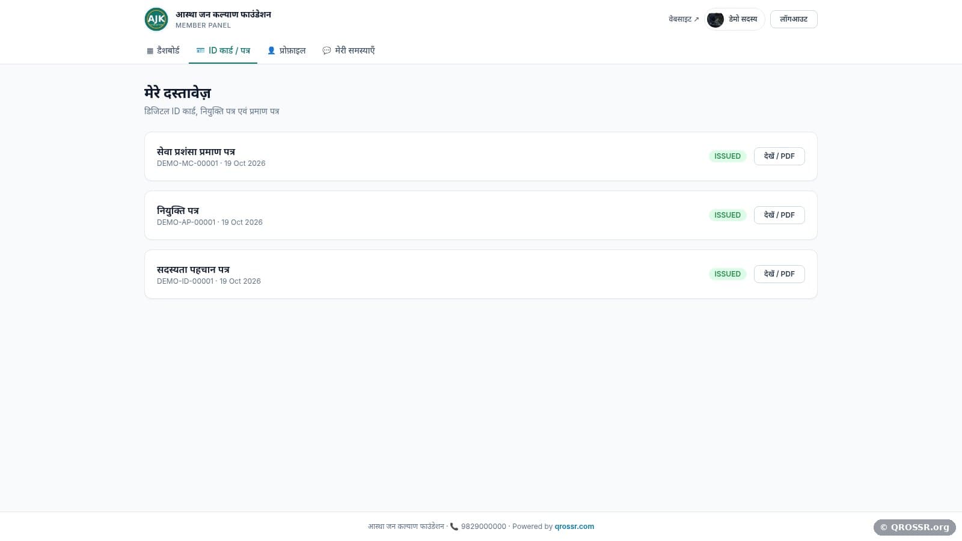
Task: Open the वेबसाइट external link
Action: (x=684, y=19)
